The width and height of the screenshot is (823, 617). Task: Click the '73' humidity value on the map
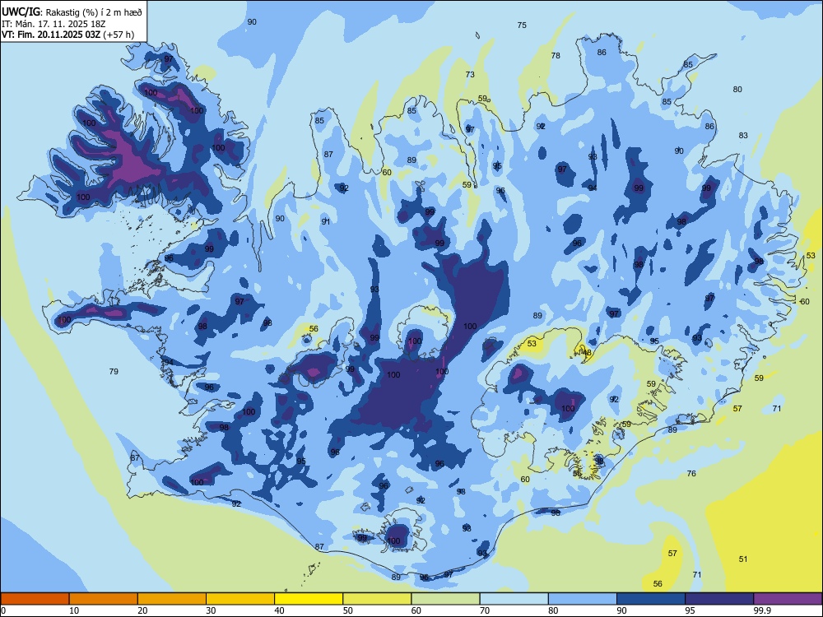click(470, 75)
